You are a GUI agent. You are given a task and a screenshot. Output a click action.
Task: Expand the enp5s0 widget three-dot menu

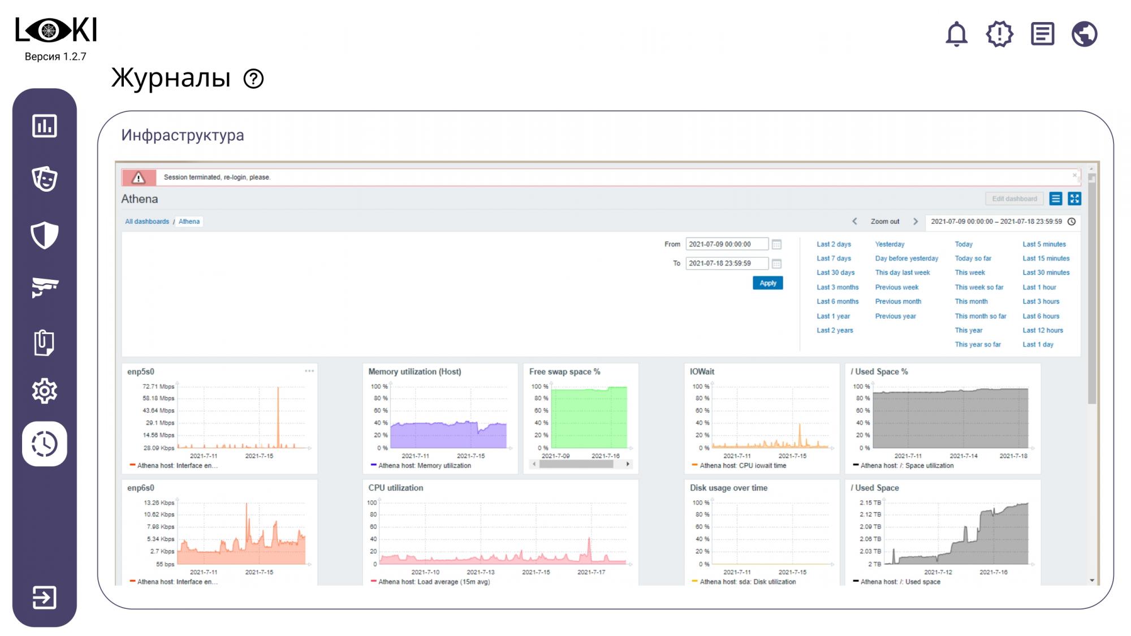pos(309,371)
